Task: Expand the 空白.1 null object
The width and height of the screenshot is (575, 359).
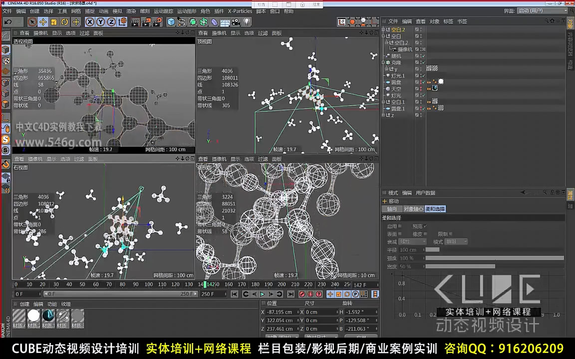Action: 383,102
